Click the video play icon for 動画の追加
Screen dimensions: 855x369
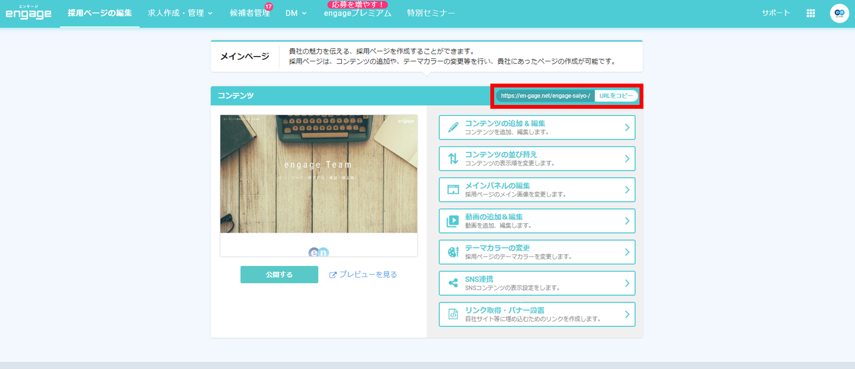pyautogui.click(x=453, y=221)
